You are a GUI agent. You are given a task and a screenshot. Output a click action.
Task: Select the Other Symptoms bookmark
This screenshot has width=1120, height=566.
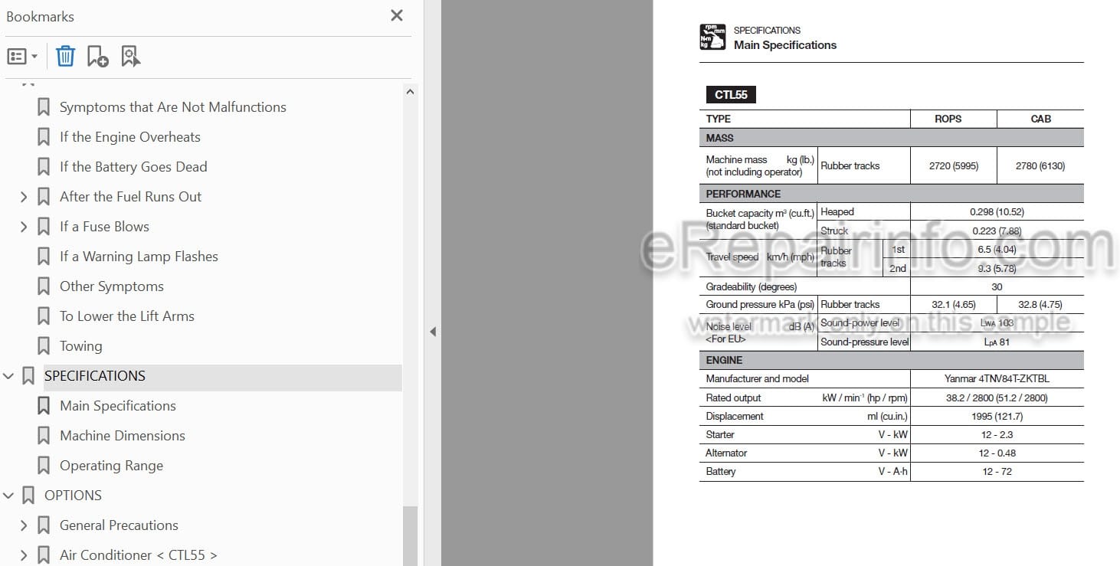(x=112, y=286)
